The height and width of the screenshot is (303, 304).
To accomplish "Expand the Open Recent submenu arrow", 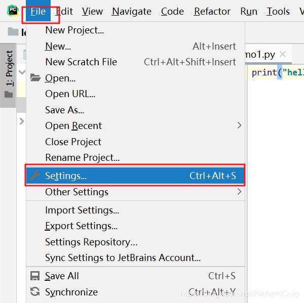I will [x=239, y=125].
